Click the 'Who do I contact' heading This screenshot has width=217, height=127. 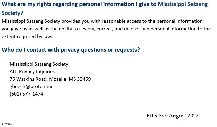point(71,50)
